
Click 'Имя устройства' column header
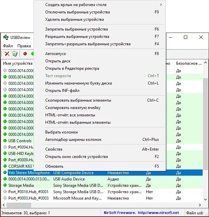tap(18, 63)
